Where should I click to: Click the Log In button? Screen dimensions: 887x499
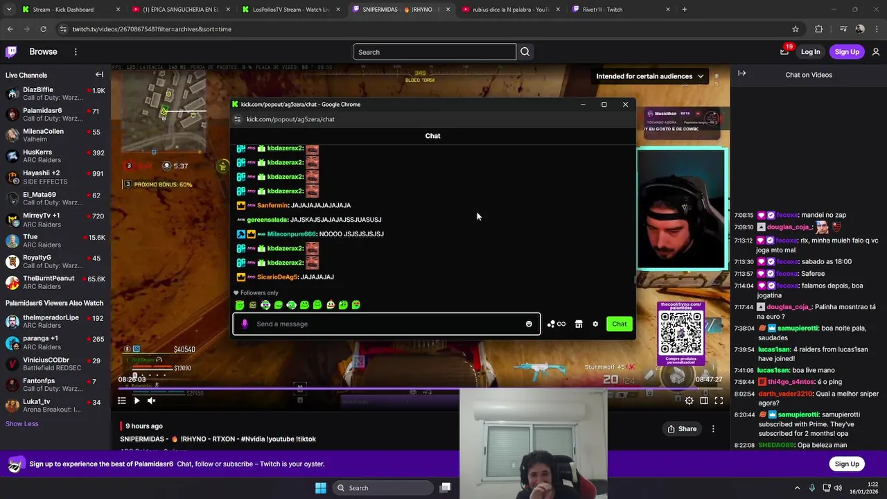810,52
